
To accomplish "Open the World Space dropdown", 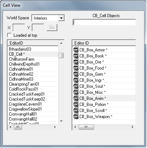I will [61, 18].
